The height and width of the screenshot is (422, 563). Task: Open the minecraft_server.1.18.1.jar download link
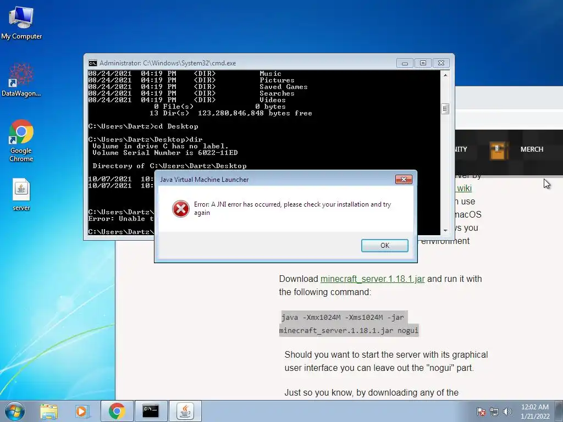coord(372,279)
